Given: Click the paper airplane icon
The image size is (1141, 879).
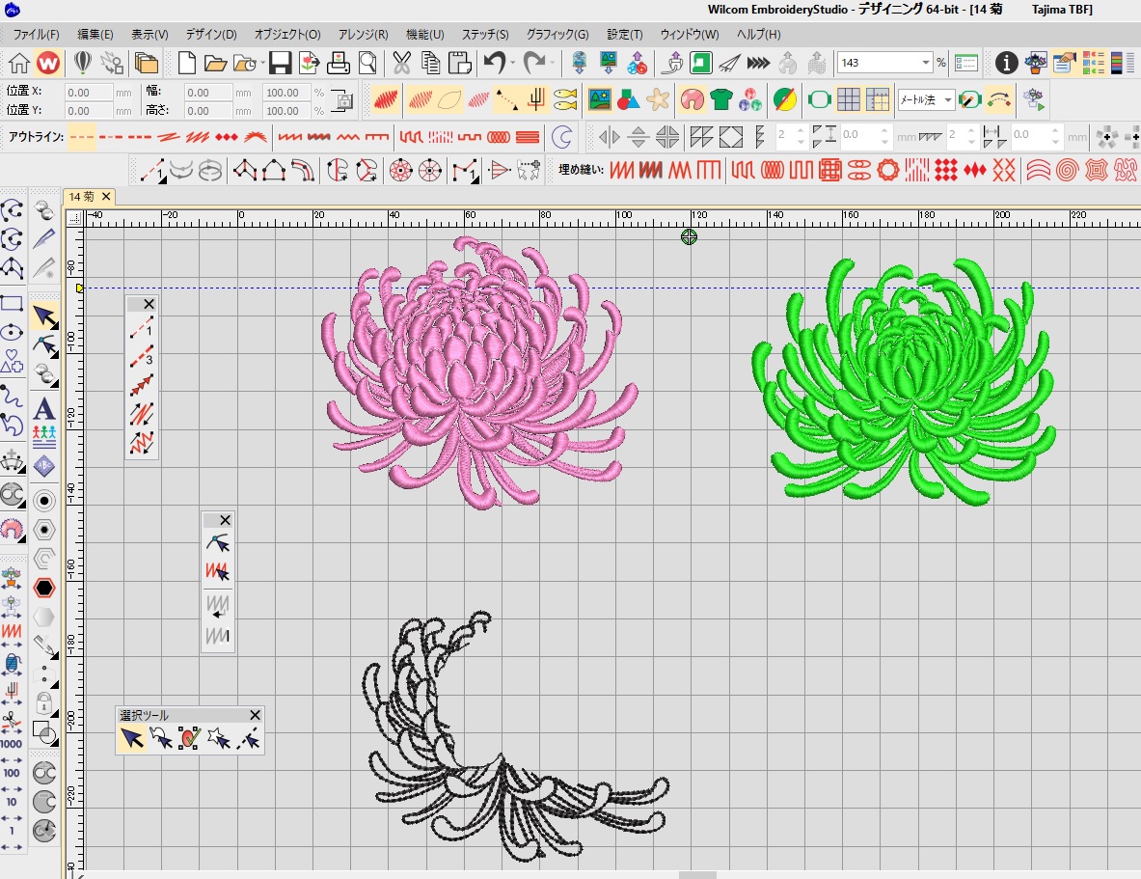Looking at the screenshot, I should 729,63.
